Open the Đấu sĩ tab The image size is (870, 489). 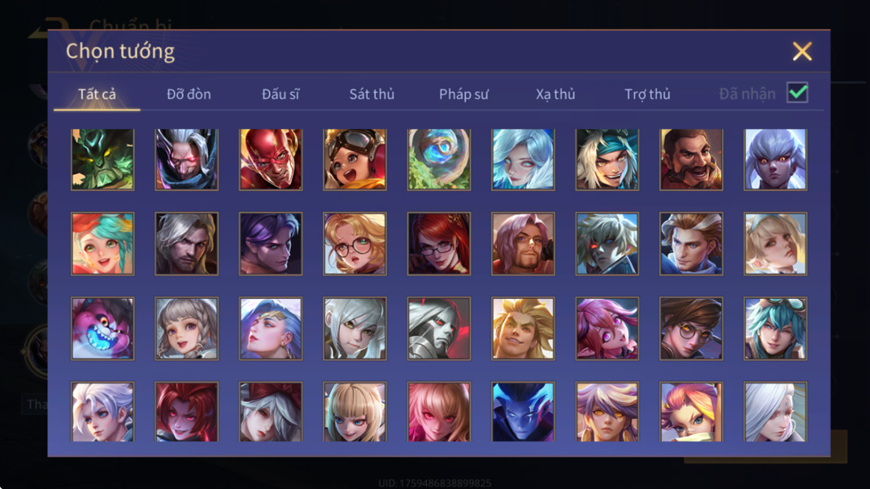click(x=281, y=94)
